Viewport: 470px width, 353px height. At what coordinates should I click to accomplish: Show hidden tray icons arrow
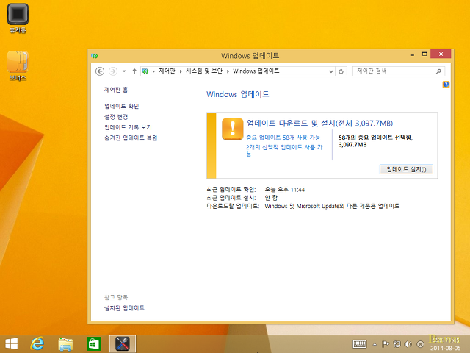(375, 344)
